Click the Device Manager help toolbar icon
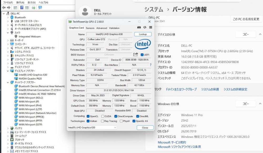The height and width of the screenshot is (153, 263). [22, 8]
